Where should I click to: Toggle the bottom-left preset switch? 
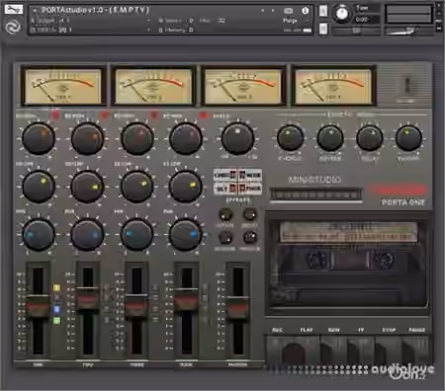(x=233, y=189)
